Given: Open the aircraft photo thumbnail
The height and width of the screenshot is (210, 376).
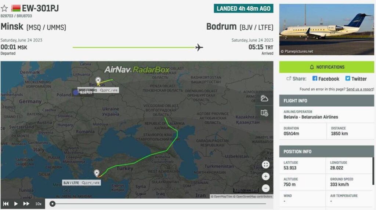Looking at the screenshot, I should 326,29.
